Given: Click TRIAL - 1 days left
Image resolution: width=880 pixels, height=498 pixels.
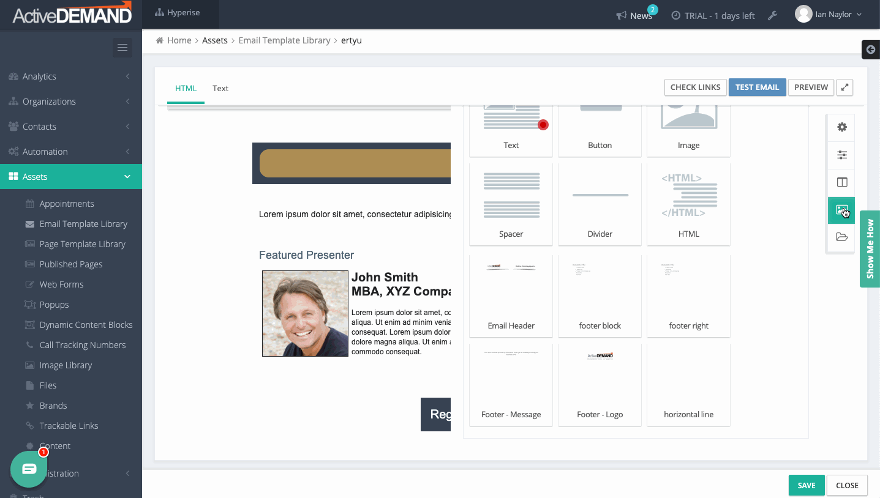Looking at the screenshot, I should 713,16.
